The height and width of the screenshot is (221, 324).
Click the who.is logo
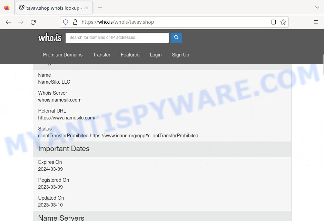coord(50,38)
